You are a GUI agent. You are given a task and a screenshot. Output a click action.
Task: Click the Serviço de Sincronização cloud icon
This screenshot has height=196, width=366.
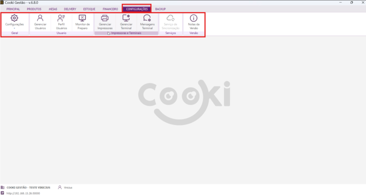(x=170, y=18)
